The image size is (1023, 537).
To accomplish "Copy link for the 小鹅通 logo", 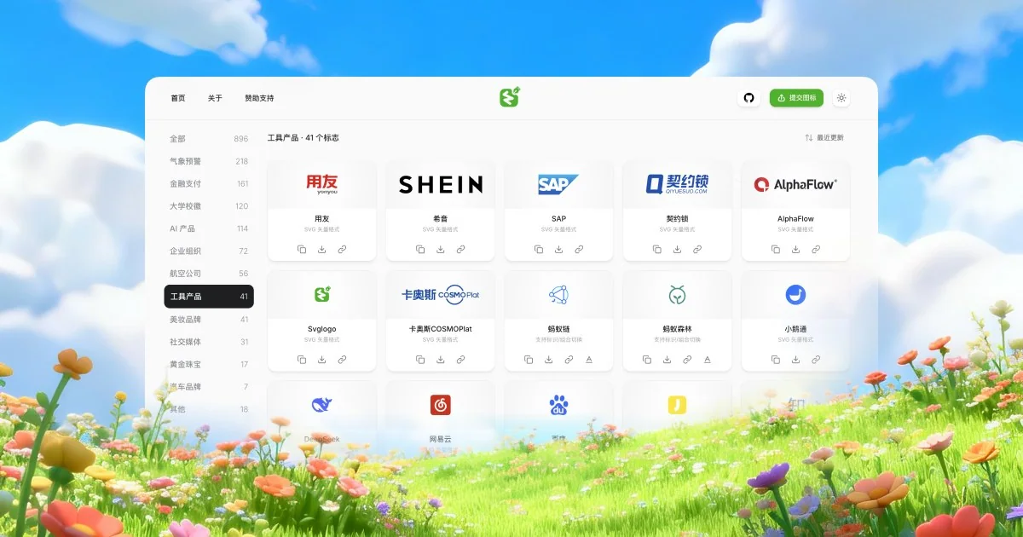I will 816,360.
